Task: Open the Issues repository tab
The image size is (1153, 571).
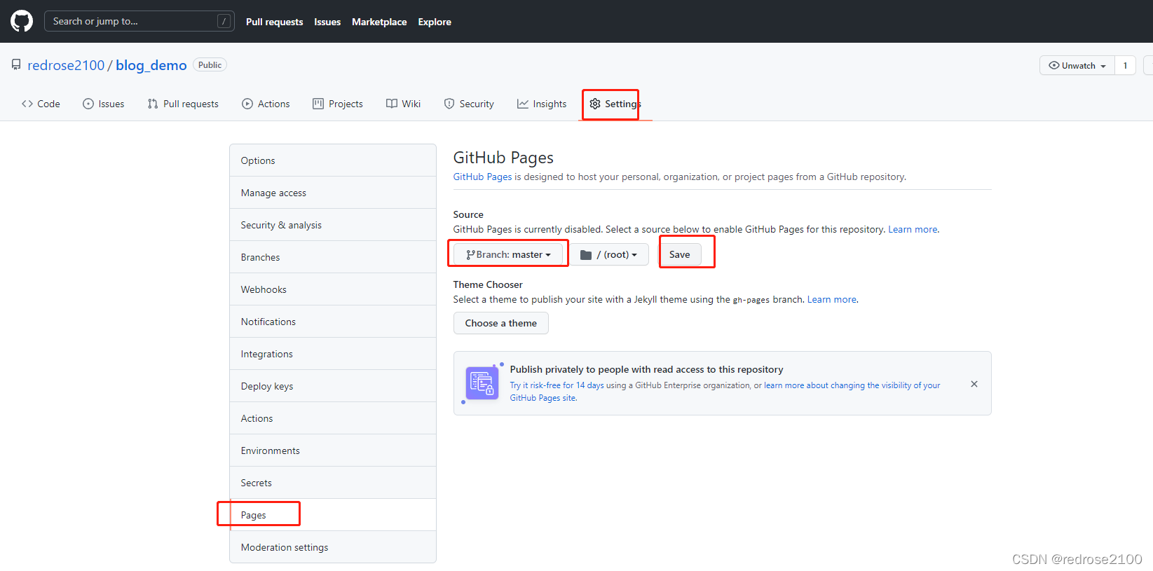Action: (103, 104)
